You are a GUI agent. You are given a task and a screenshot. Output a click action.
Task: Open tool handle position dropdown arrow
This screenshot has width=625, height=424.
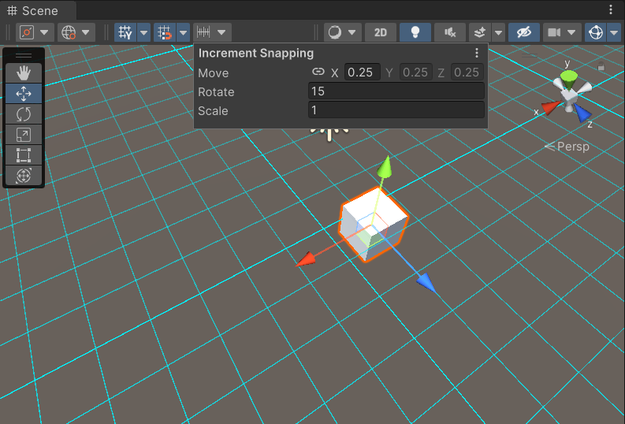click(x=44, y=32)
